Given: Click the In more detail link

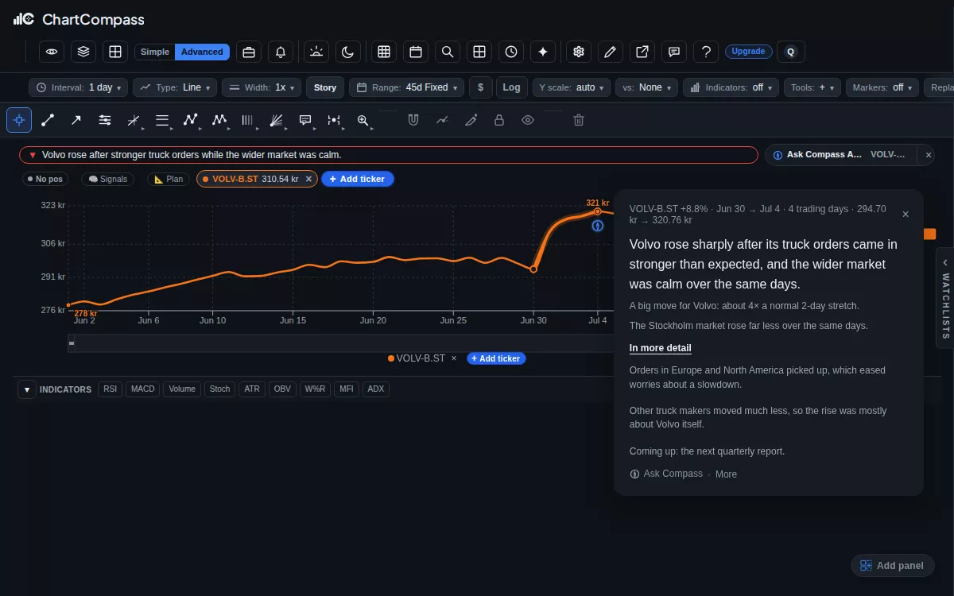Looking at the screenshot, I should tap(661, 348).
